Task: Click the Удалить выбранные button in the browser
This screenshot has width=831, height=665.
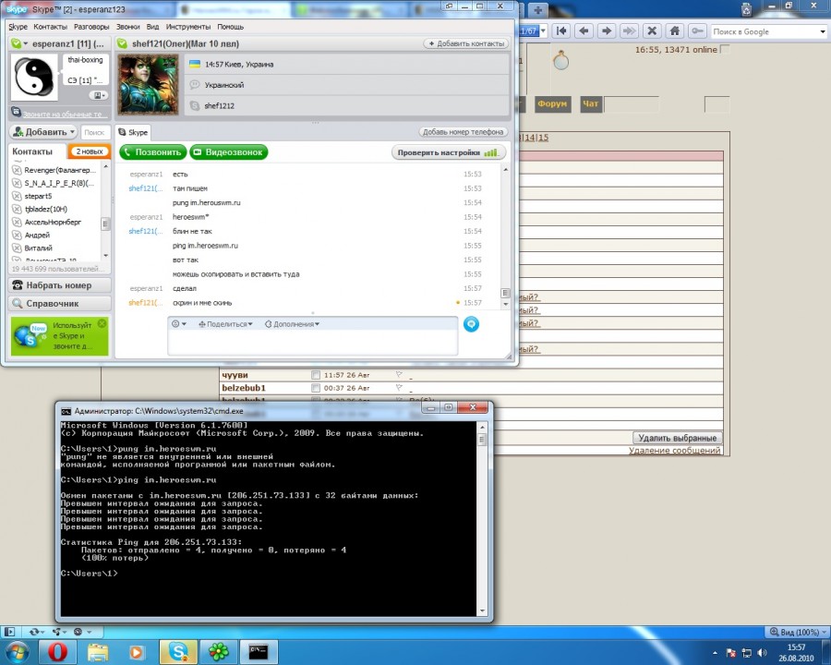Action: (x=678, y=438)
